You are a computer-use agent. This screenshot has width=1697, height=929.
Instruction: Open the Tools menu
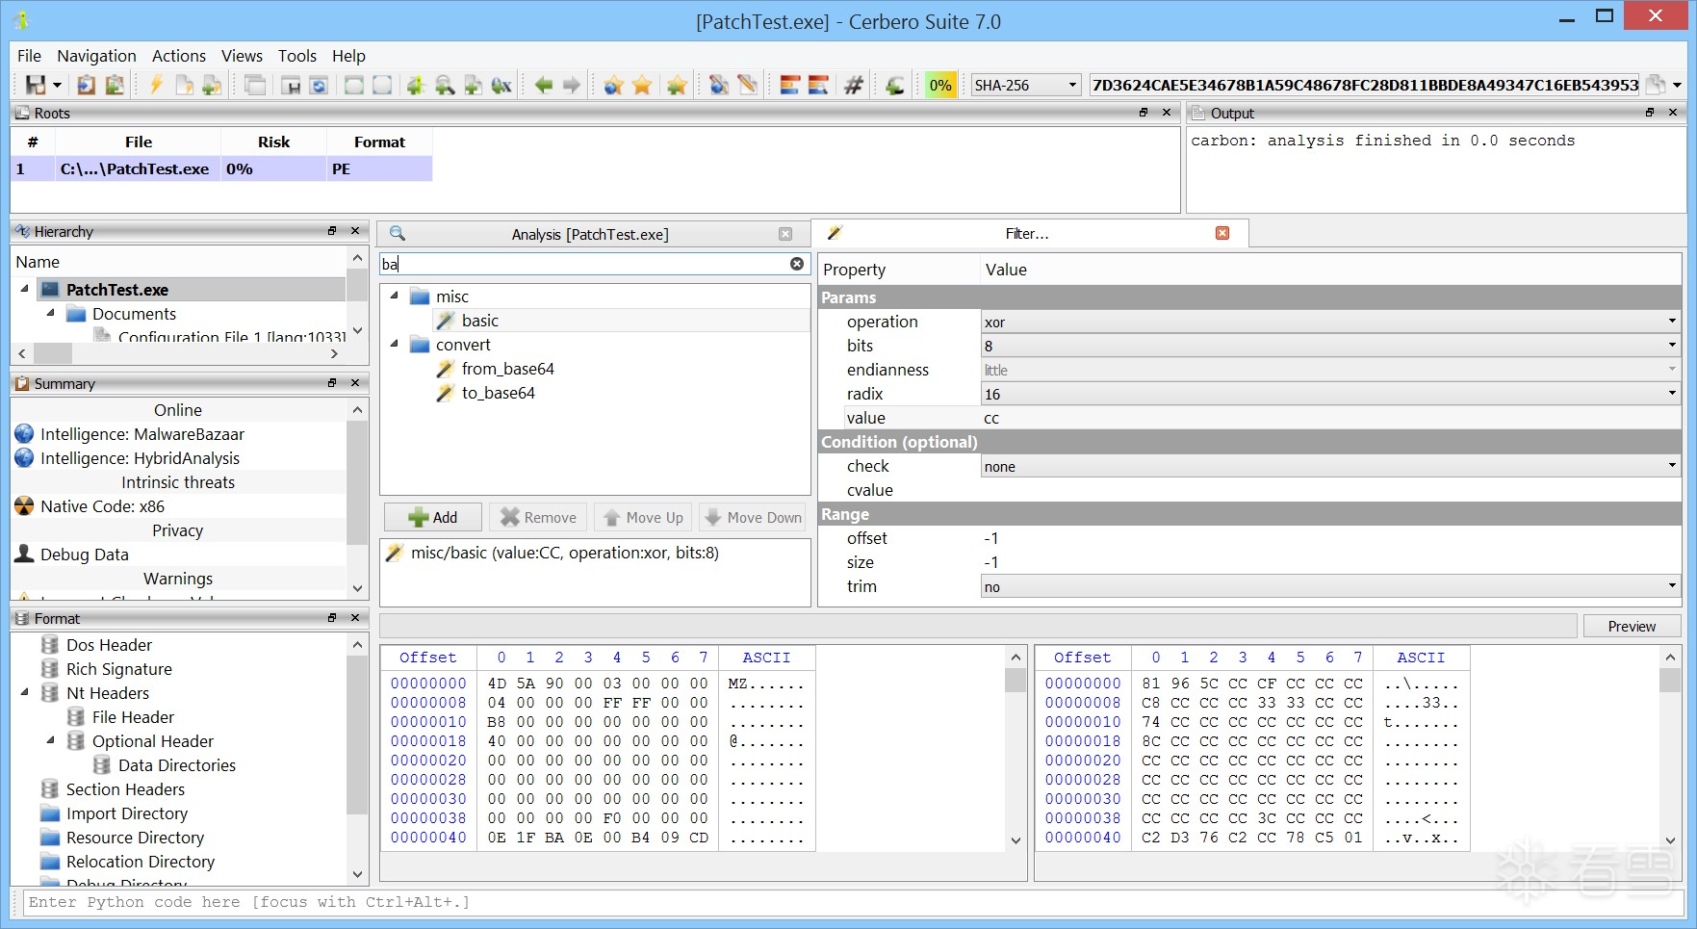pos(296,56)
